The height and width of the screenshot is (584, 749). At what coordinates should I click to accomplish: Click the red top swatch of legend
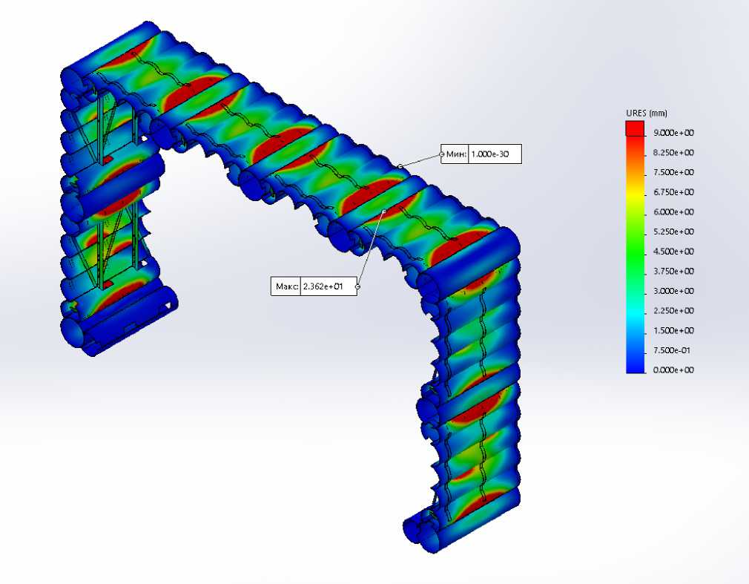[x=635, y=128]
